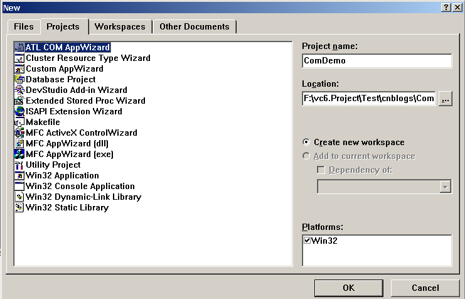Viewport: 465px width, 299px height.
Task: Select the "DevStudio Add-in Wizard" text entry
Action: click(77, 90)
